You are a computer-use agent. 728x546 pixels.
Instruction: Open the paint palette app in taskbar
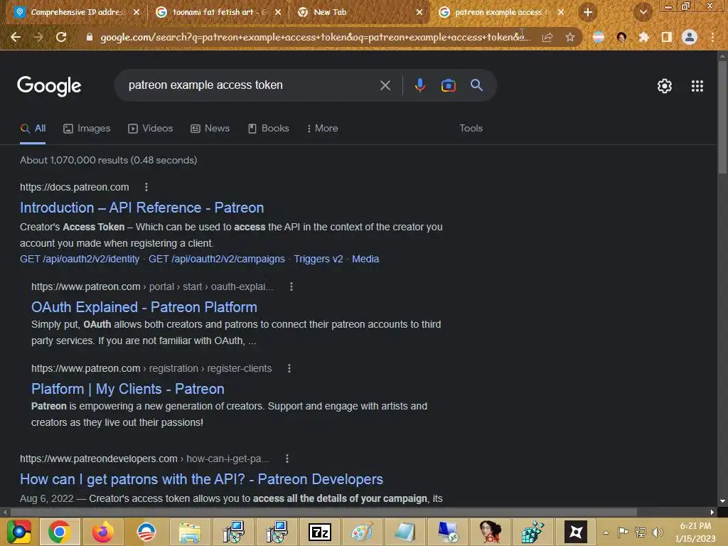point(362,532)
